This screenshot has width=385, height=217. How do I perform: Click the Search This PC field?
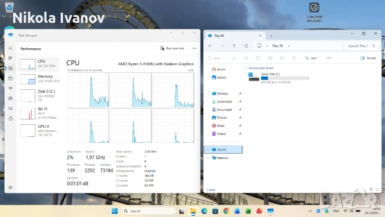point(362,46)
